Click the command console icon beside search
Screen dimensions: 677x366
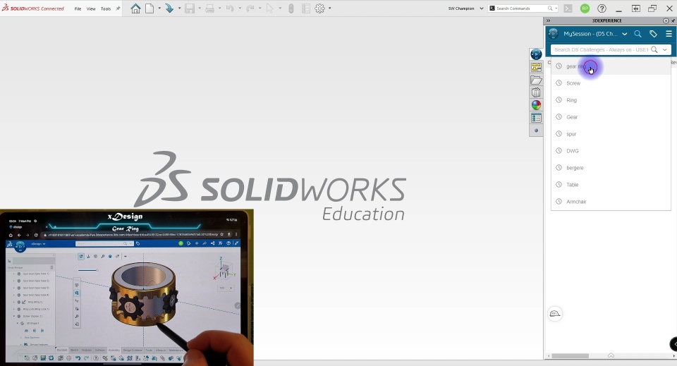(568, 8)
